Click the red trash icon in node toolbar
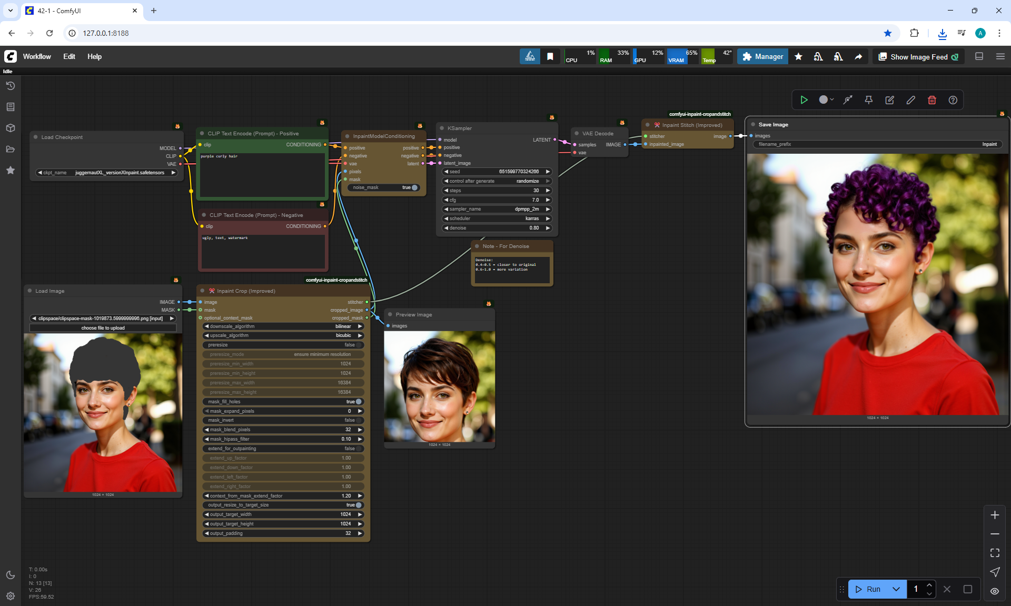The width and height of the screenshot is (1011, 606). pyautogui.click(x=931, y=100)
